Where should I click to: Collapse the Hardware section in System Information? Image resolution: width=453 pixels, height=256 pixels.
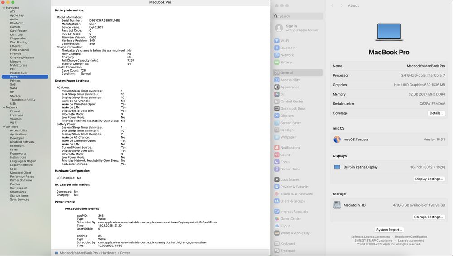pos(4,8)
